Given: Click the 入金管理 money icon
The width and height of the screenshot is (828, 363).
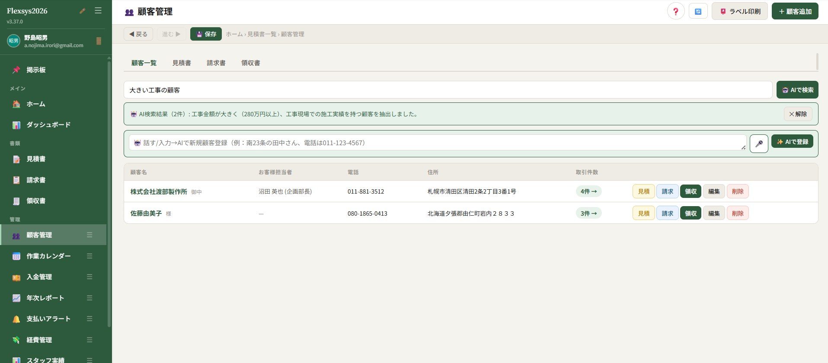Looking at the screenshot, I should [x=16, y=277].
